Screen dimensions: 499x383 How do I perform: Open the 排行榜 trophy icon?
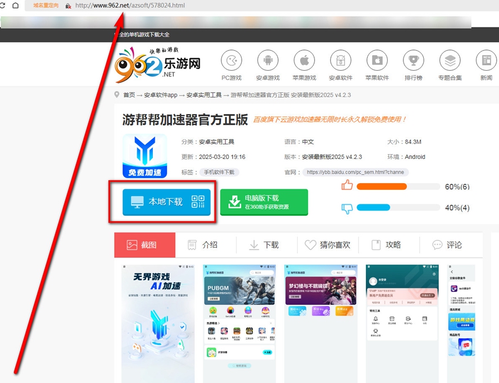(x=414, y=60)
